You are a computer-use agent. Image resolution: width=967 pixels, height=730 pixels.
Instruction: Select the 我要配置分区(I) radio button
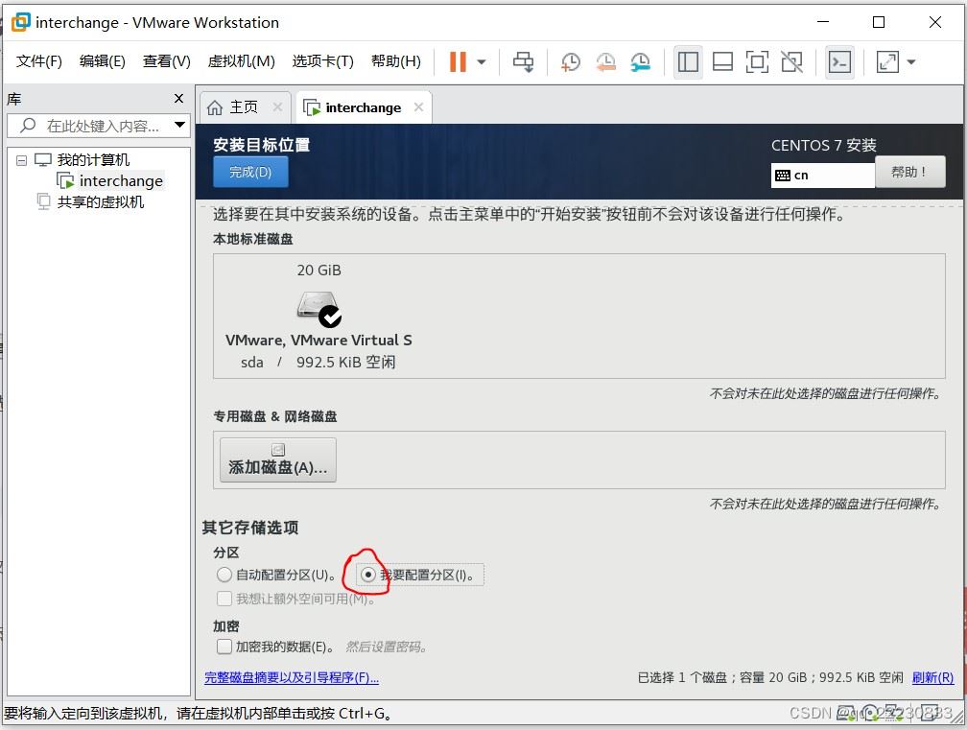tap(368, 575)
